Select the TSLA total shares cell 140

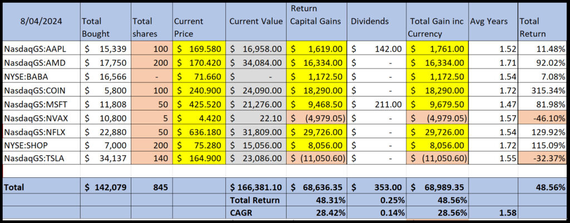pos(151,158)
